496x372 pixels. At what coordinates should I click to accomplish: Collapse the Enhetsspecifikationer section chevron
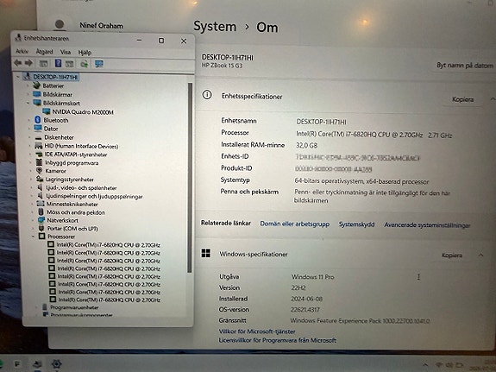pyautogui.click(x=493, y=99)
